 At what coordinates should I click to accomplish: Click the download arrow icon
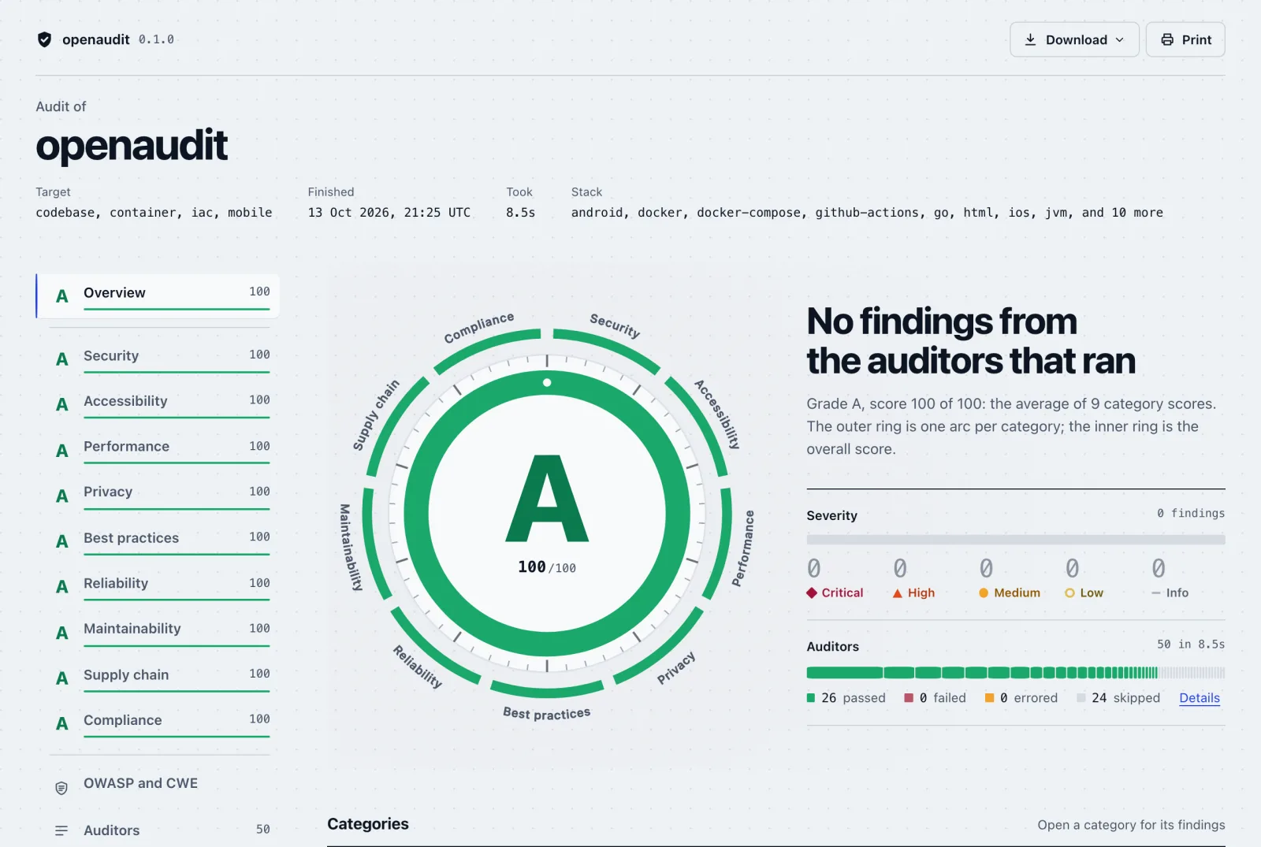coord(1030,39)
